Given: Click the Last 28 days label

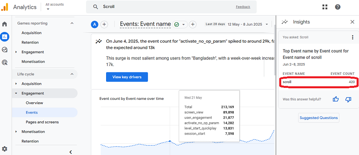Looking at the screenshot, I should (x=215, y=24).
